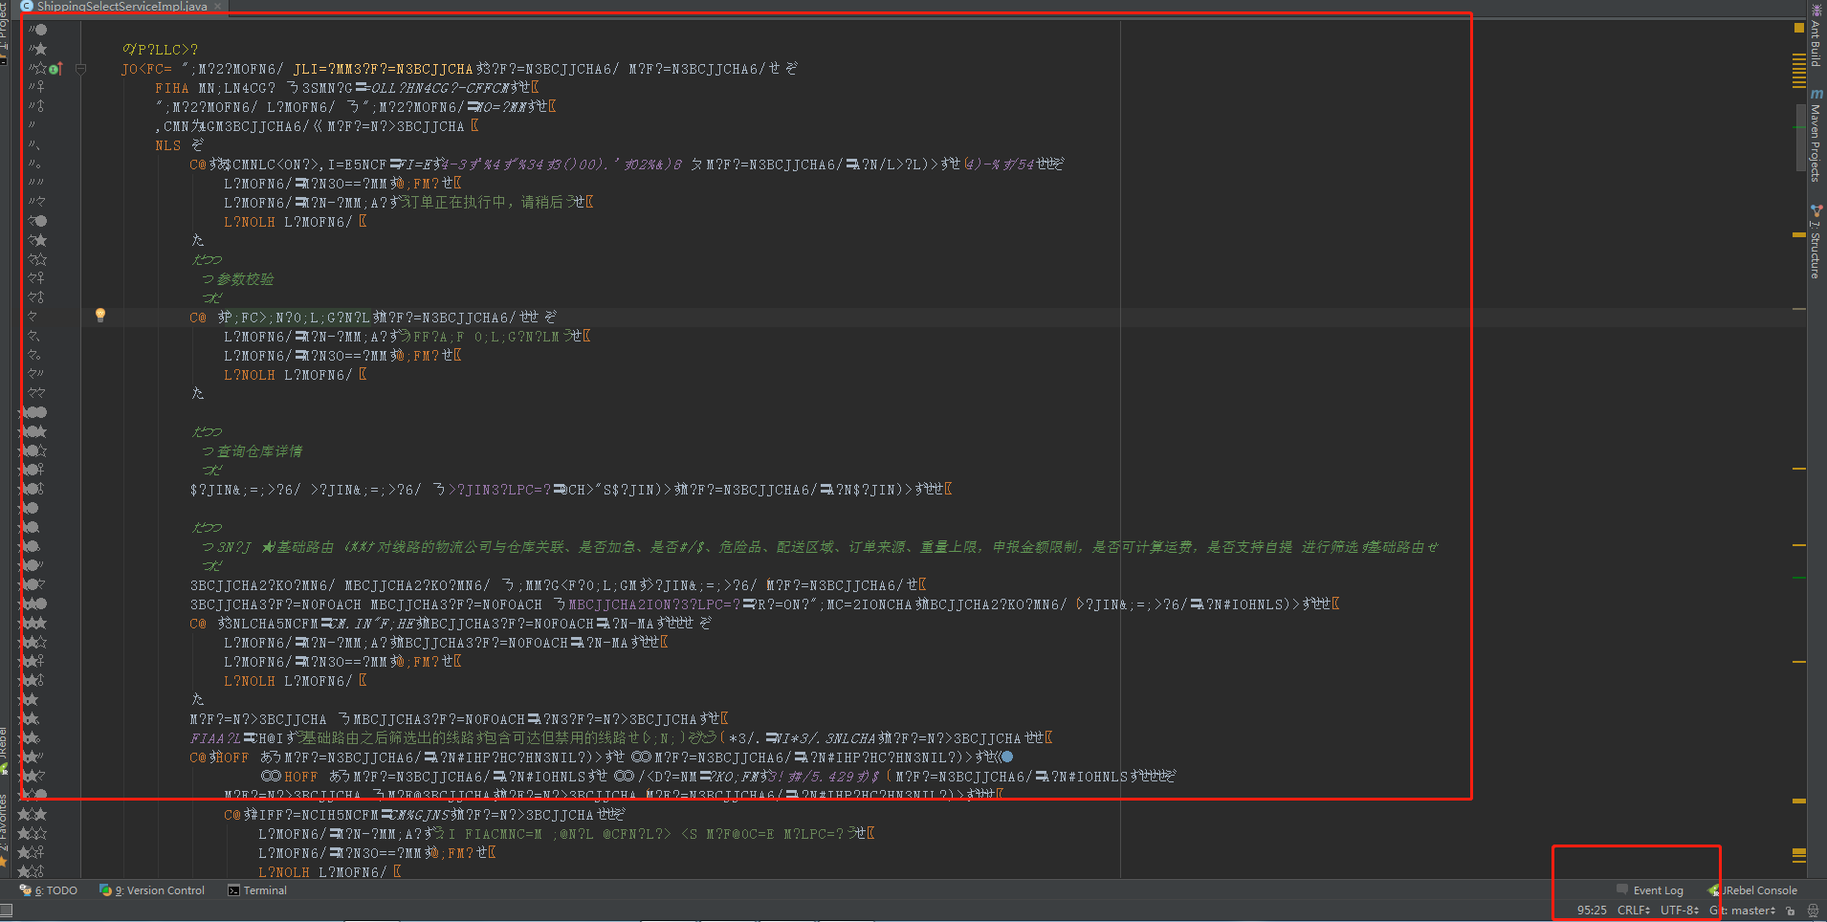Toggle the file read-only lock icon
The image size is (1827, 922).
pos(1791,911)
